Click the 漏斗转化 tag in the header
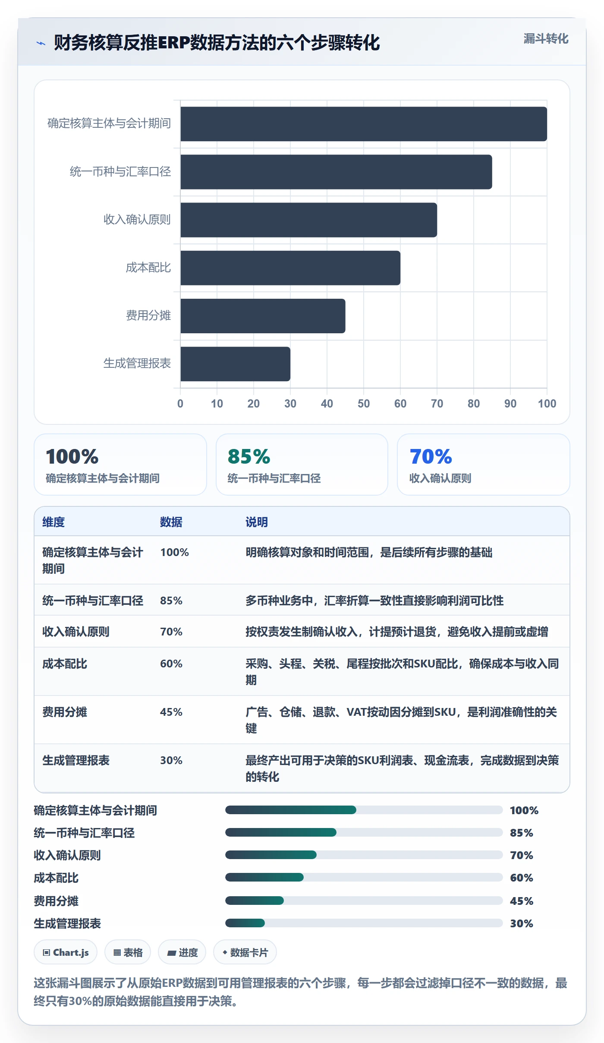The image size is (604, 1043). click(x=546, y=39)
